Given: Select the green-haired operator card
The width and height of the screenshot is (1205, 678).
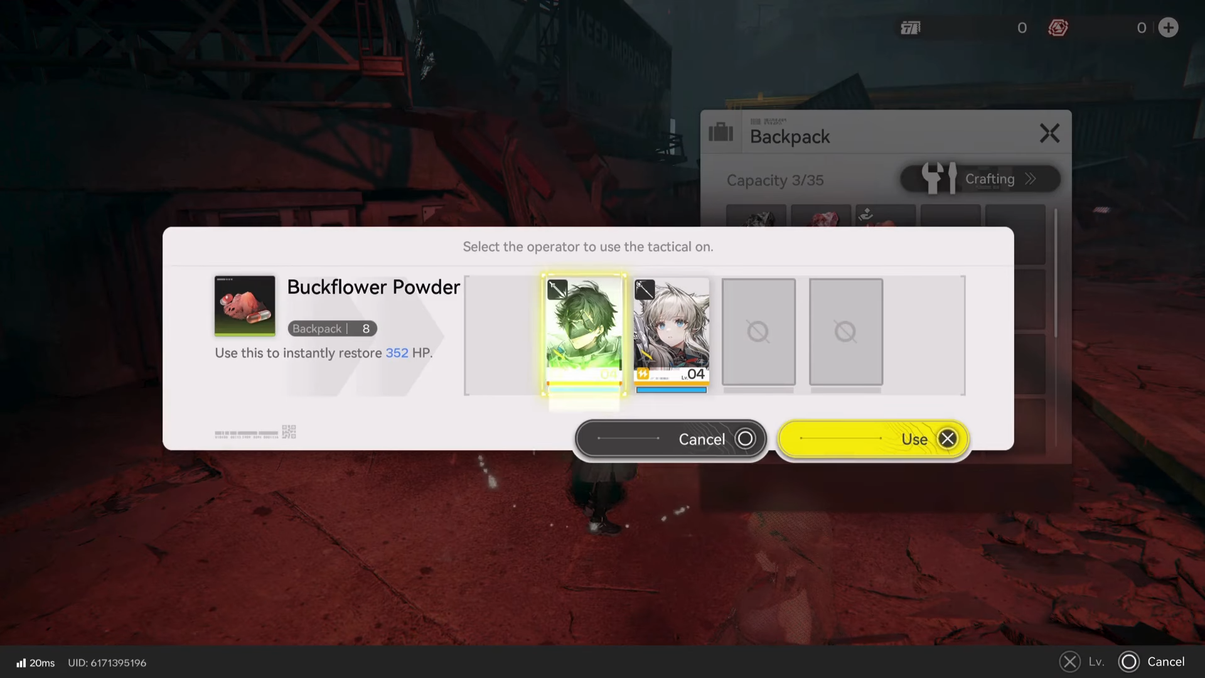Looking at the screenshot, I should point(584,333).
